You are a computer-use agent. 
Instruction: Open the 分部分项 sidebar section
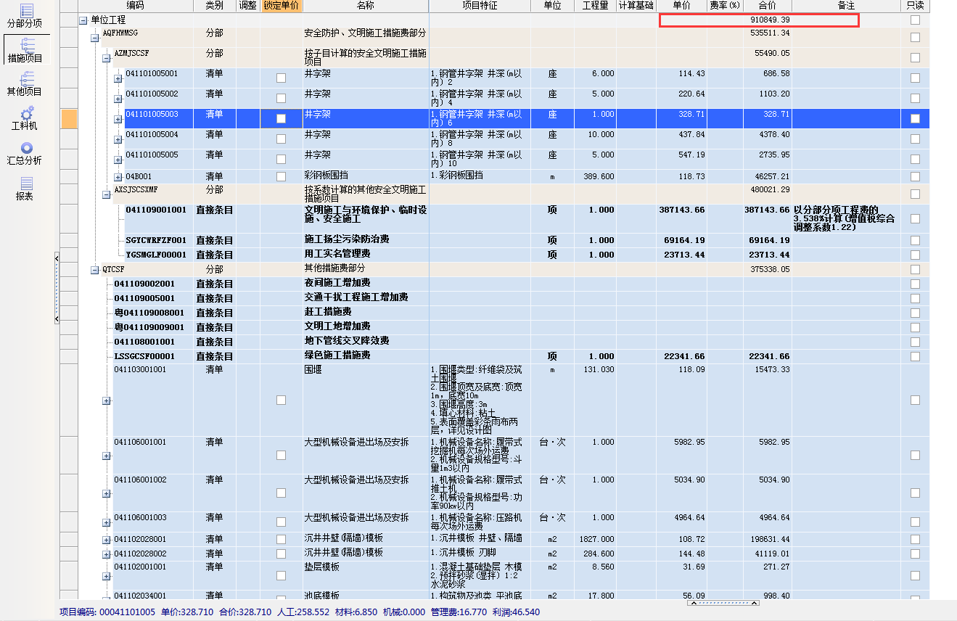pos(25,16)
